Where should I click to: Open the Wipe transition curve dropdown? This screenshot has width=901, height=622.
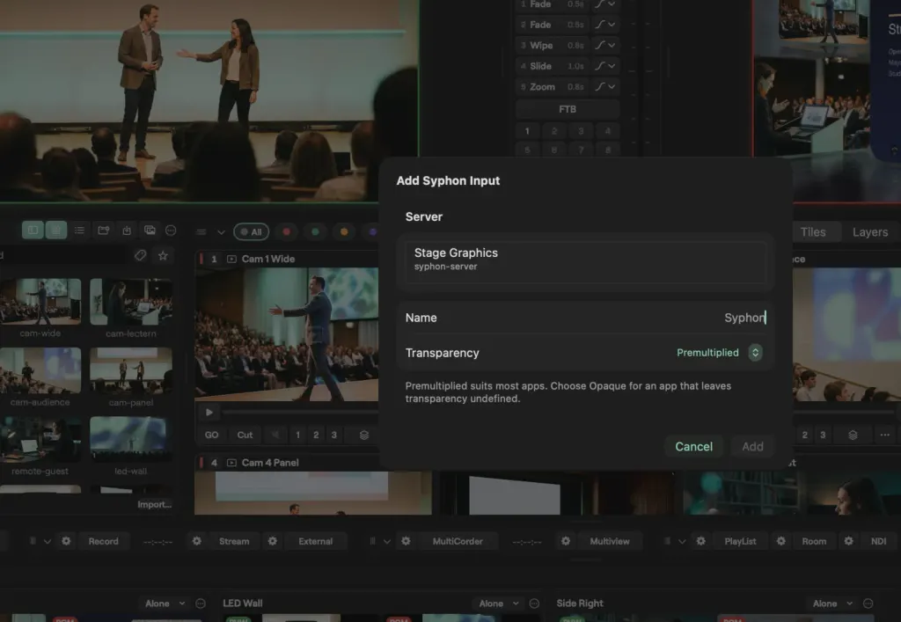[605, 46]
